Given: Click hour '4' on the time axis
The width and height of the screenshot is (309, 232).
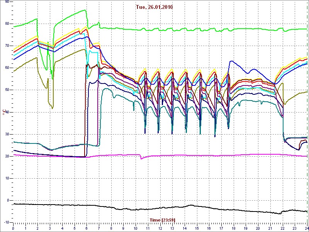Looking at the screenshot, I should [x=62, y=228].
